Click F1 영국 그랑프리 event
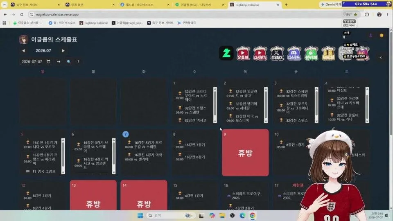This screenshot has height=221, width=393. click(x=41, y=171)
